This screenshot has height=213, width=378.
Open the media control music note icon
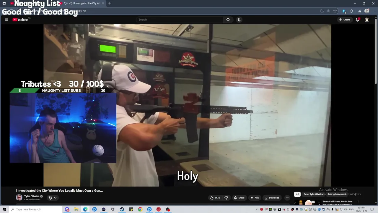tap(359, 11)
